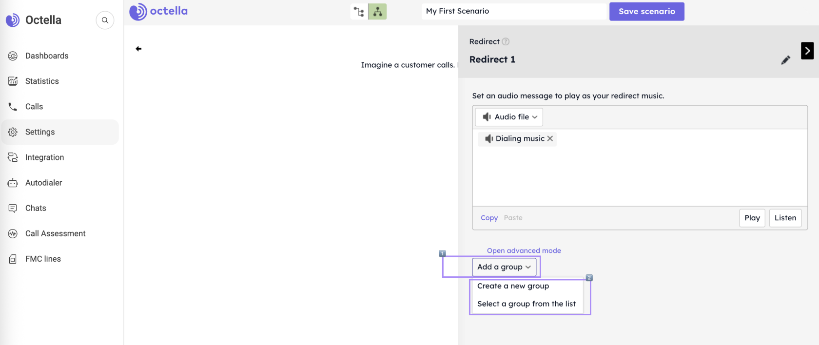Collapse the Redirect panel with chevron arrow
The height and width of the screenshot is (345, 819).
pos(807,51)
